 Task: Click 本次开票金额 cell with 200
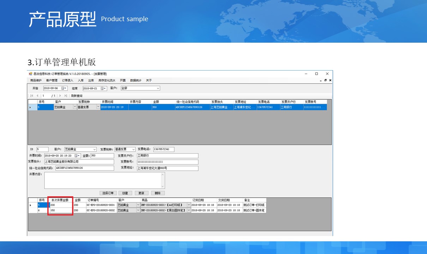pos(61,205)
